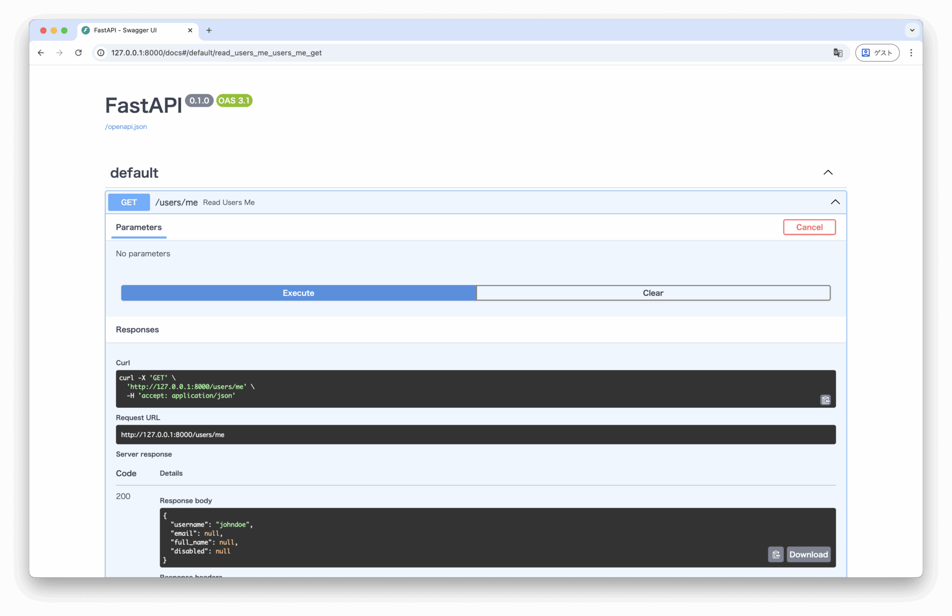This screenshot has width=952, height=616.
Task: Close the FastAPI - Swagger UI tab
Action: [190, 30]
